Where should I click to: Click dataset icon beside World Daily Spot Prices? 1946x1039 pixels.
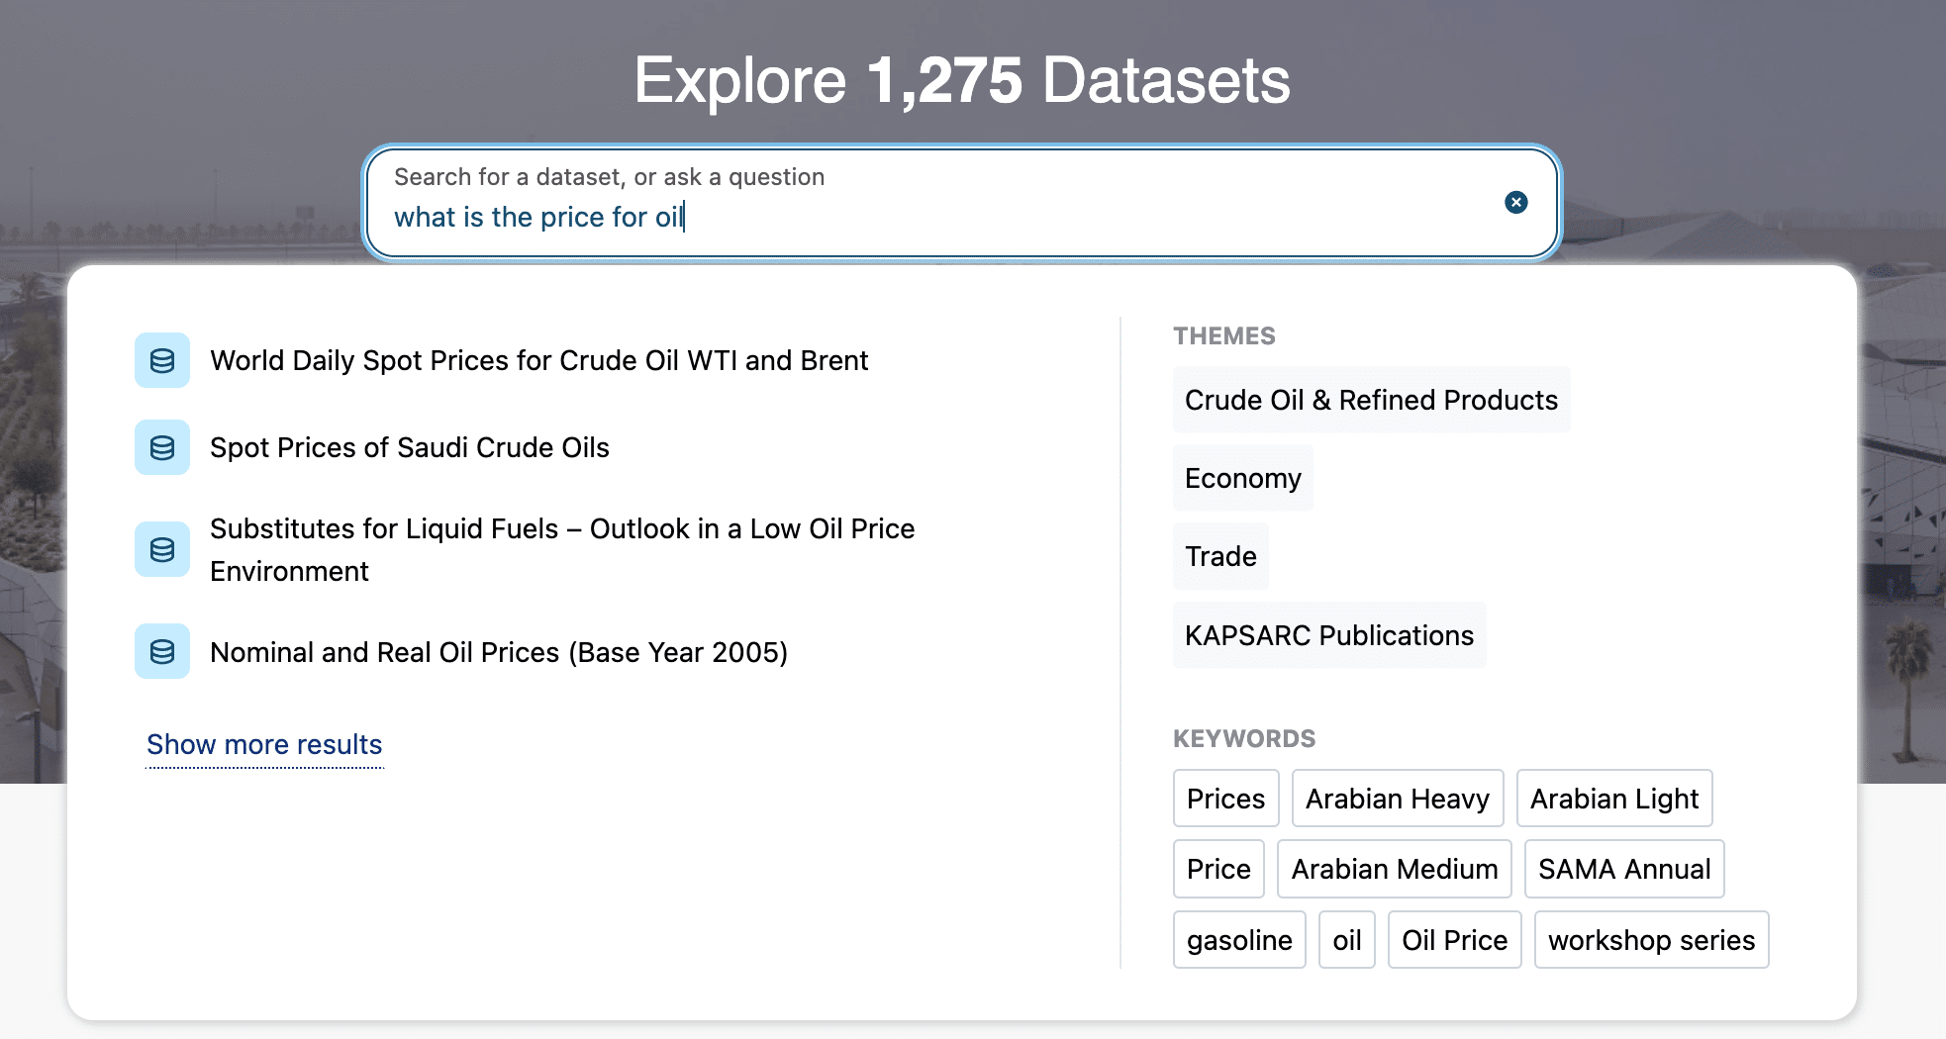[x=162, y=360]
